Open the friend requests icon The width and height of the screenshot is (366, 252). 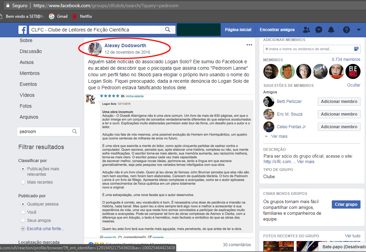point(306,30)
